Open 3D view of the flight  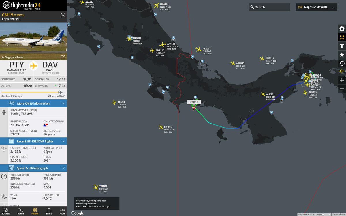tap(6, 211)
